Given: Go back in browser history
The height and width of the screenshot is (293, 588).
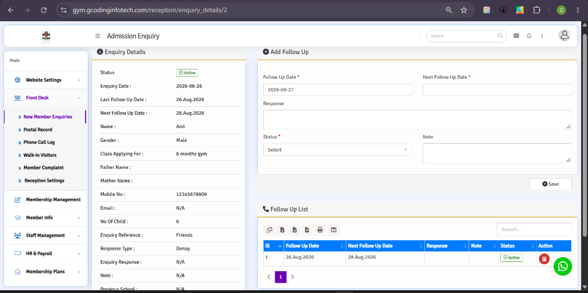Looking at the screenshot, I should coord(11,10).
